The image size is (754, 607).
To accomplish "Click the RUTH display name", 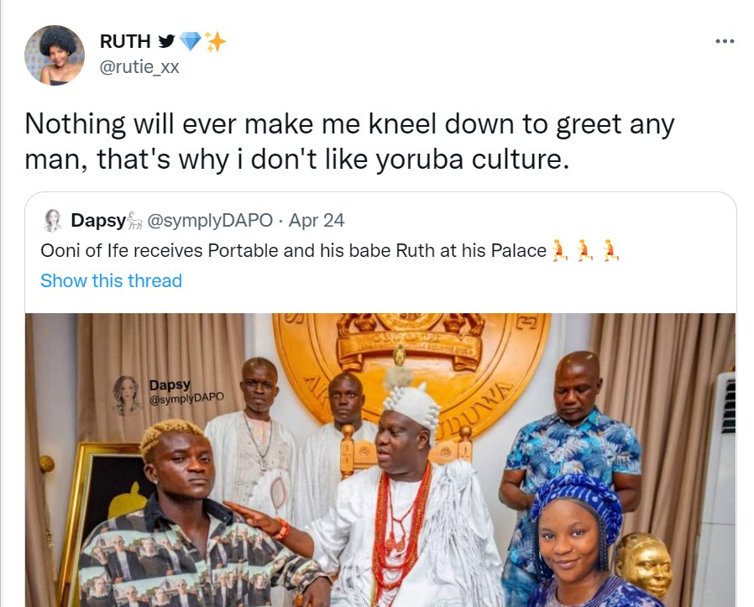I will [x=126, y=41].
